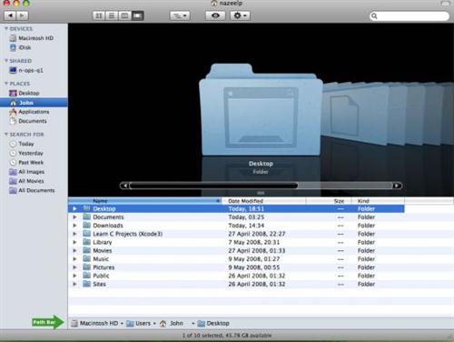
Task: Sort by Date Modified column header
Action: tap(264, 201)
